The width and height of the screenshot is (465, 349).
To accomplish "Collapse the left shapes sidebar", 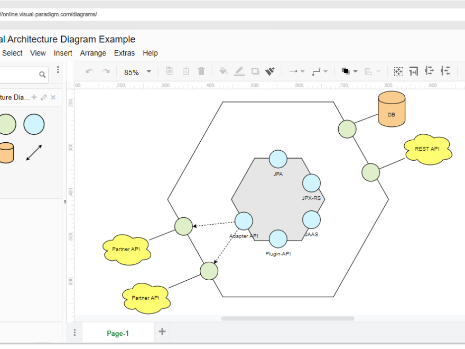I will click(64, 201).
